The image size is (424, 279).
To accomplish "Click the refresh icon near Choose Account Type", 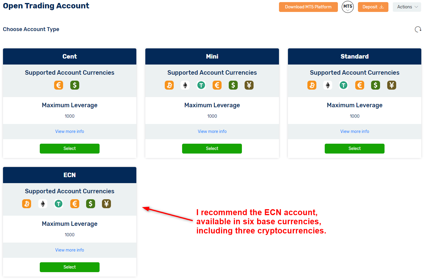I will (x=418, y=29).
